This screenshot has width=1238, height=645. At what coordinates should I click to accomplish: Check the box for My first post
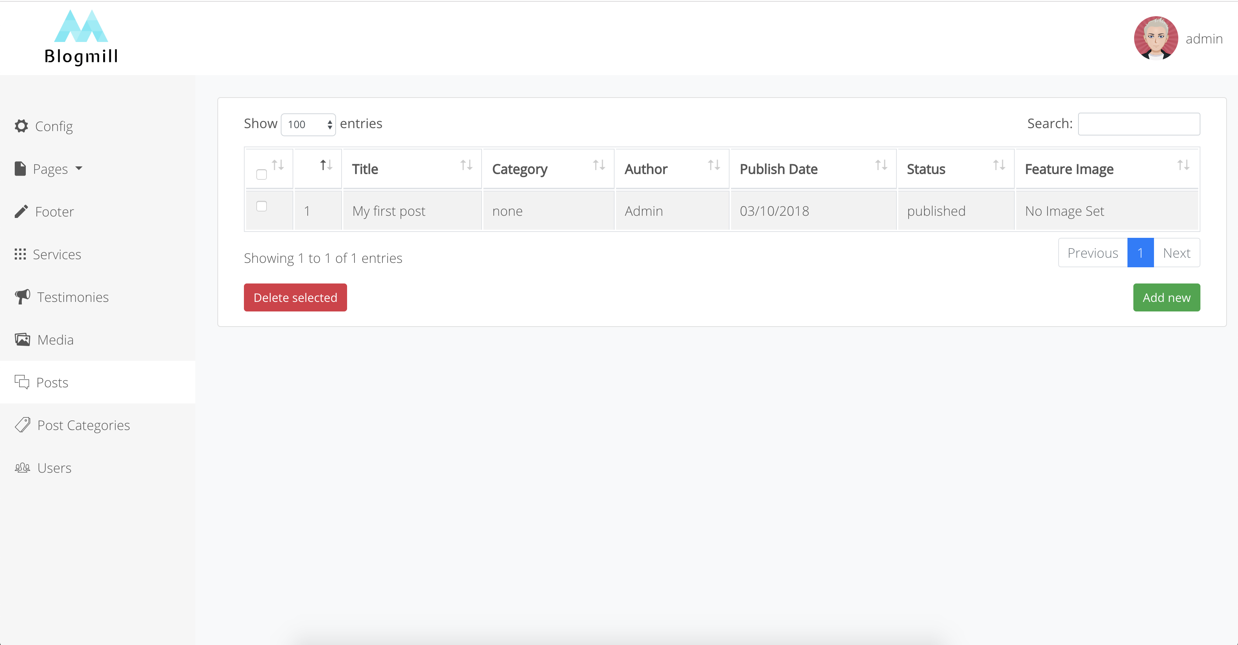(262, 206)
